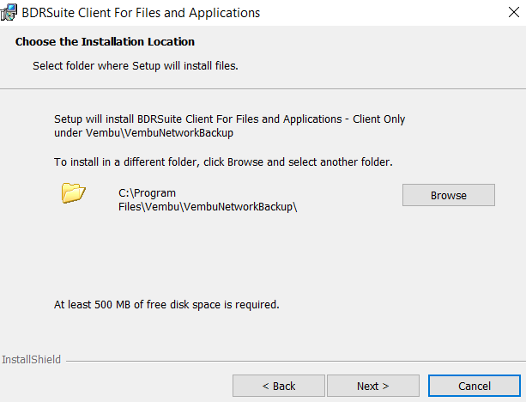This screenshot has height=402, width=526.
Task: Click the 'under Vembu\VembuNetworkBackup' text line
Action: tap(143, 133)
